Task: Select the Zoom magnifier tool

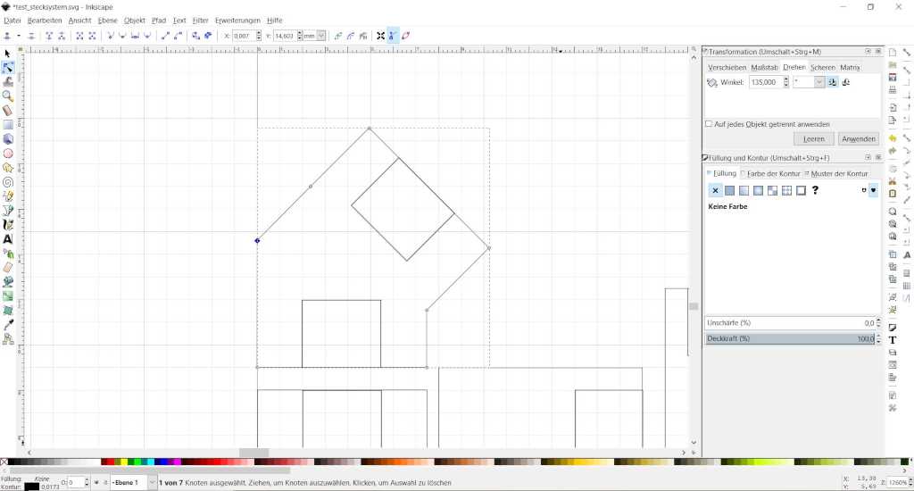Action: 7,96
